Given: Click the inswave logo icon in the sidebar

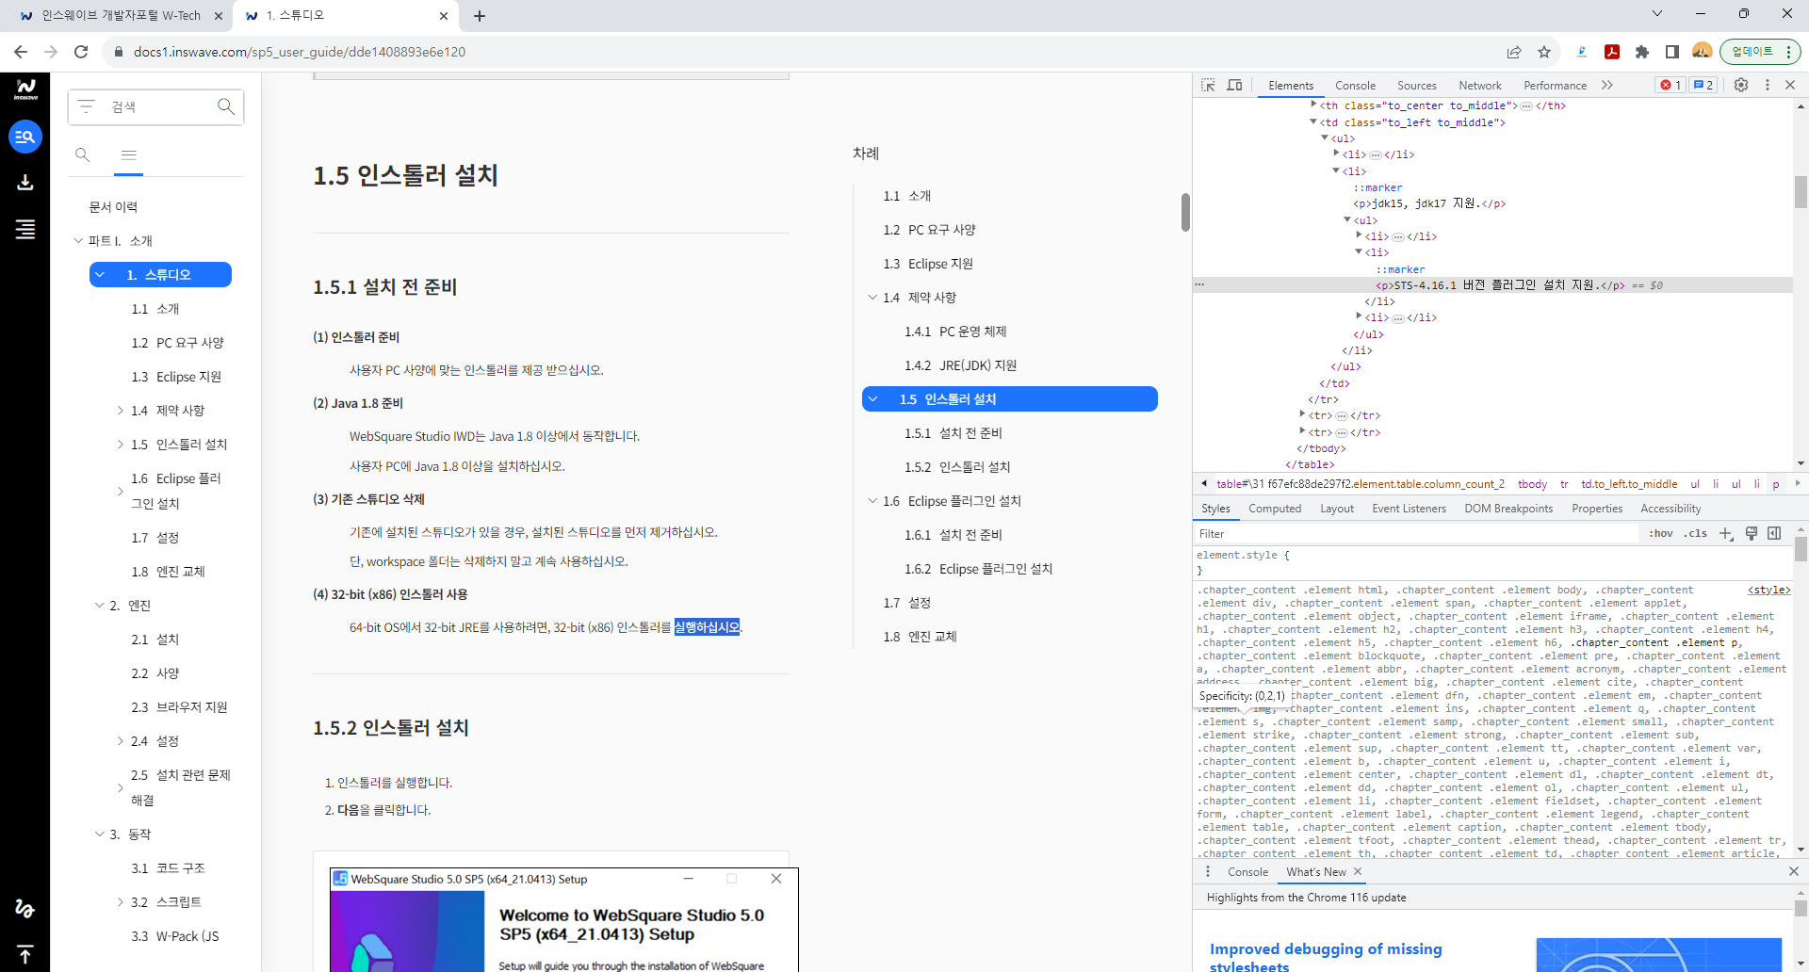Looking at the screenshot, I should (25, 89).
